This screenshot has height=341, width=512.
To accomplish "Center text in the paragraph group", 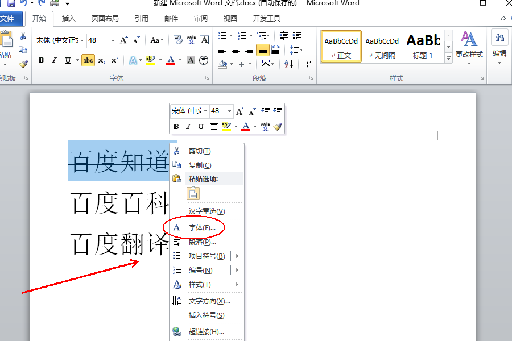I will coord(236,50).
